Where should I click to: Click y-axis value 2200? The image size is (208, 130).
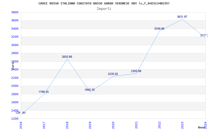tap(15, 78)
